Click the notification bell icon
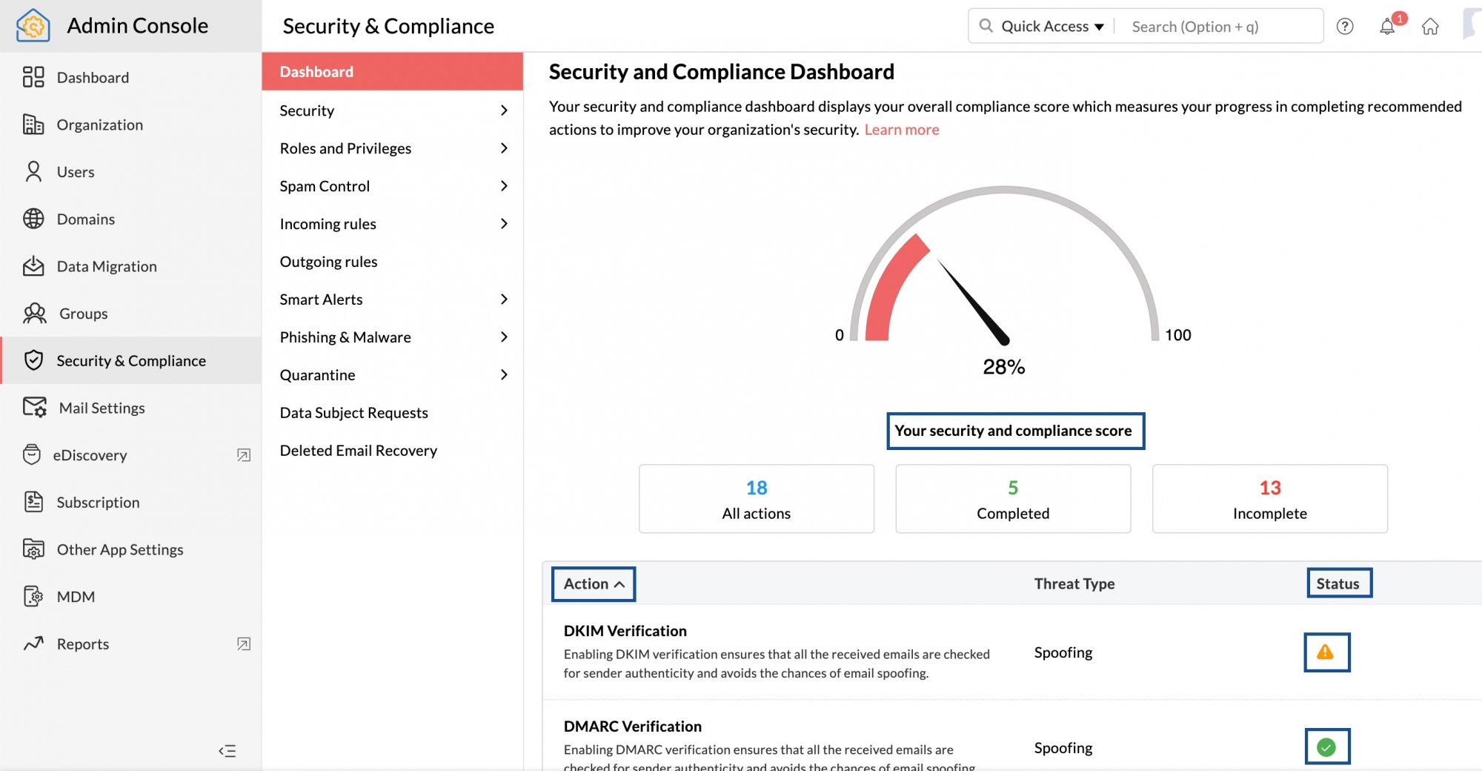1482x771 pixels. tap(1387, 27)
